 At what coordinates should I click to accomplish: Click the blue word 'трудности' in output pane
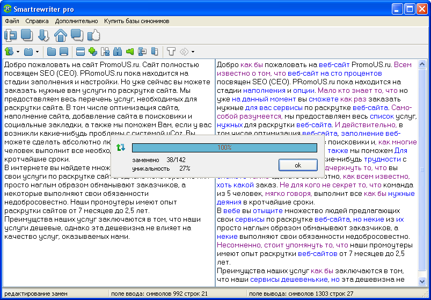pyautogui.click(x=382, y=159)
